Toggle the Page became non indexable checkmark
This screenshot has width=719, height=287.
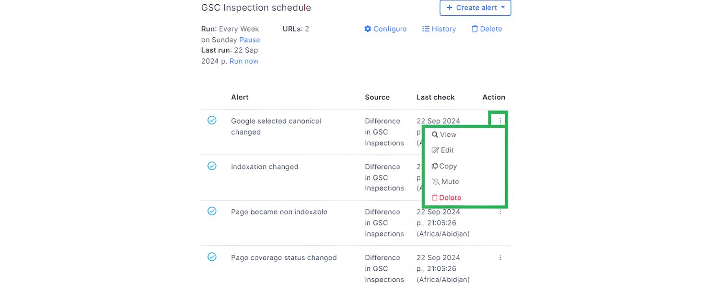[x=212, y=211]
